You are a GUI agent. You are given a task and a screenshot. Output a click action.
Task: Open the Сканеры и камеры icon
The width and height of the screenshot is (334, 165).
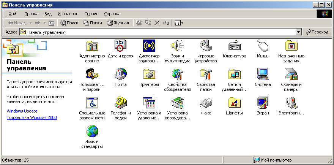(291, 74)
